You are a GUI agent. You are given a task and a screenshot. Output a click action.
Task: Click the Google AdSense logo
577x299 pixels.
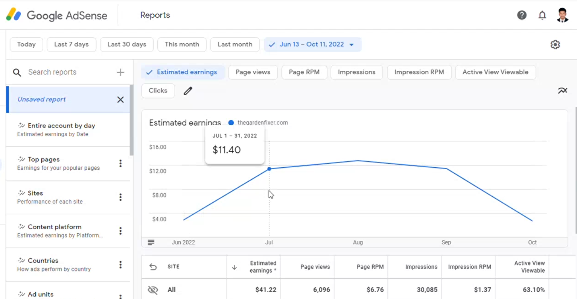(x=56, y=15)
